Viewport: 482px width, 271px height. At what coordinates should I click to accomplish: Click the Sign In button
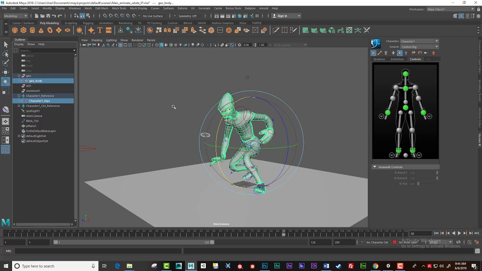click(286, 16)
